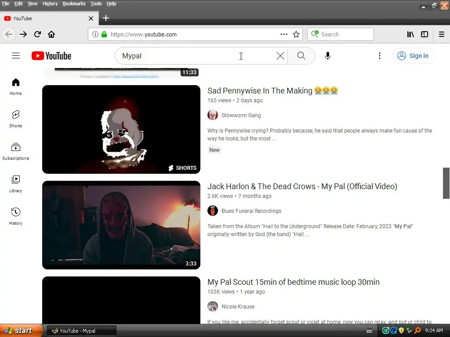This screenshot has width=450, height=337.
Task: Open the File menu
Action: coord(6,4)
